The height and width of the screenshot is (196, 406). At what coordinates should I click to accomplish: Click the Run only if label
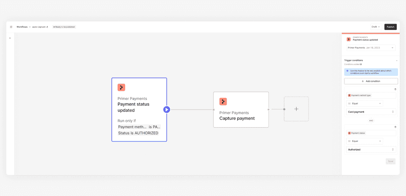[x=126, y=121]
